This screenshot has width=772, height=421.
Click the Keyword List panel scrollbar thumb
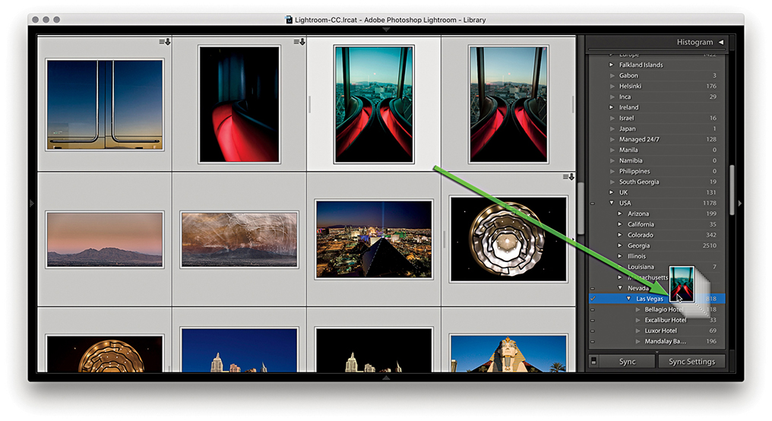(732, 189)
